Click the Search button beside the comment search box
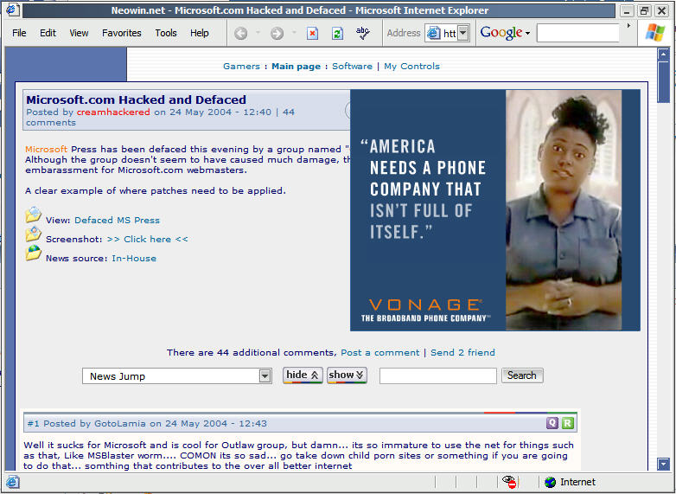The height and width of the screenshot is (494, 676). tap(522, 375)
